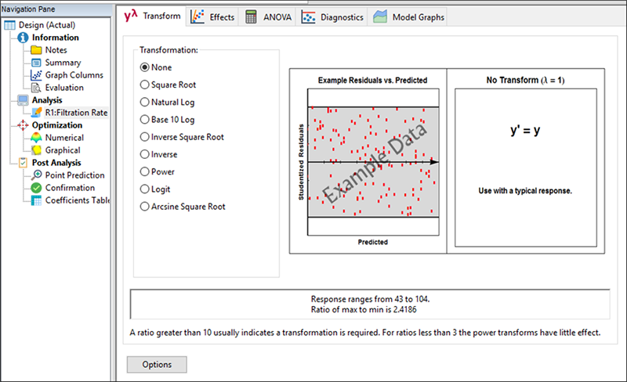The width and height of the screenshot is (627, 382).
Task: Pick the Inverse Square Root option
Action: click(182, 137)
